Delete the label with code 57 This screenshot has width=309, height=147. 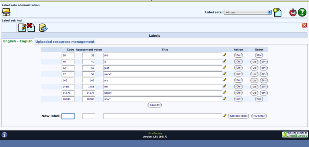[x=238, y=74]
